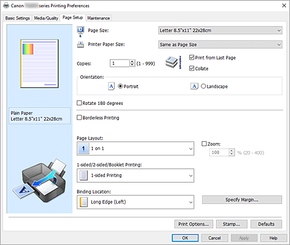Click the collated copies stack icon
The height and width of the screenshot is (245, 290).
click(174, 62)
